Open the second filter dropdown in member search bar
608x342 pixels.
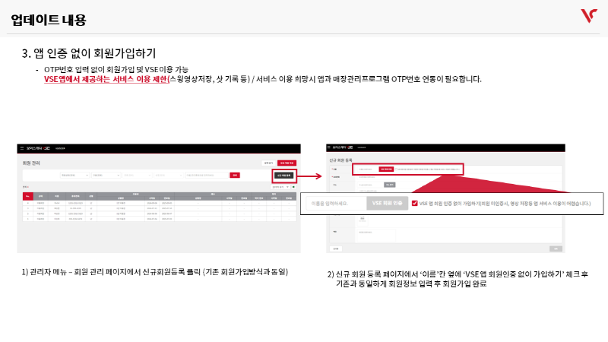pyautogui.click(x=106, y=176)
